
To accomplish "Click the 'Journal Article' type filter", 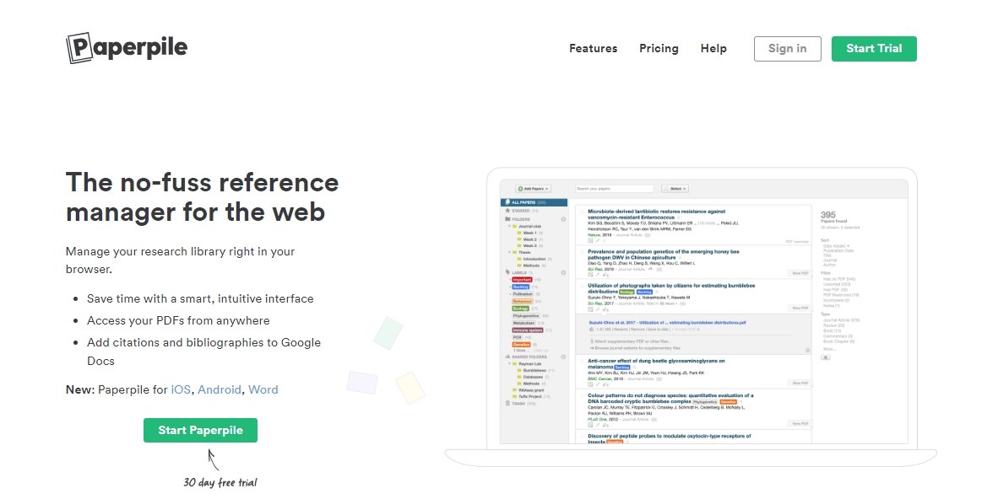I will [x=841, y=320].
